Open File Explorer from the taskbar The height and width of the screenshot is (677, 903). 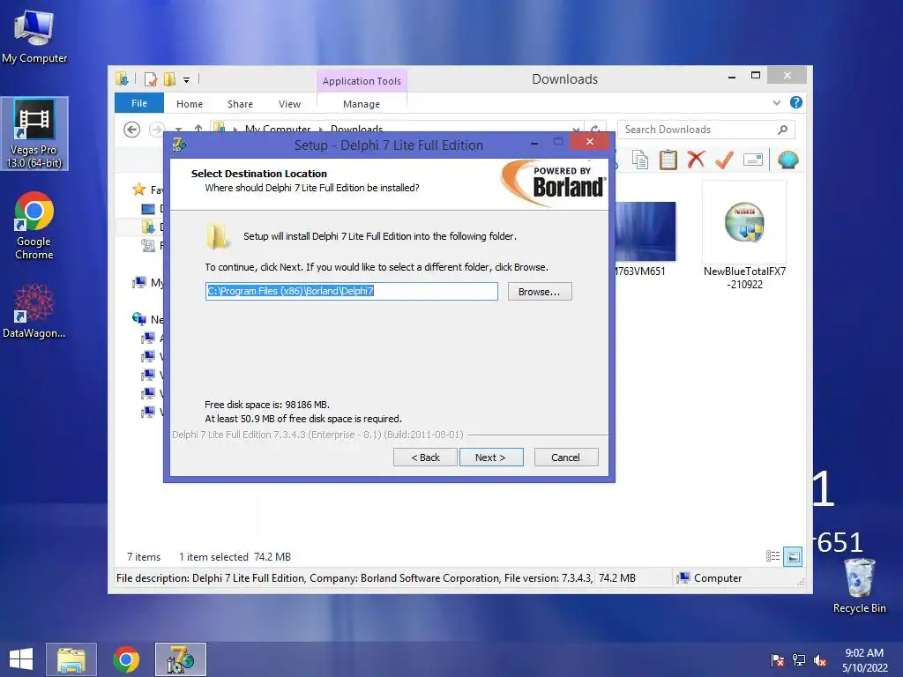click(x=71, y=659)
